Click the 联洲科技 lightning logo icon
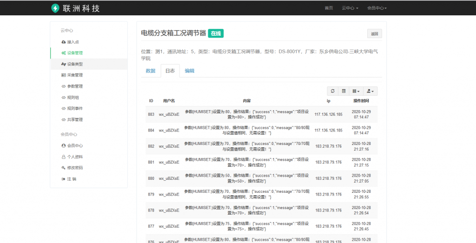The width and height of the screenshot is (476, 243). [55, 8]
